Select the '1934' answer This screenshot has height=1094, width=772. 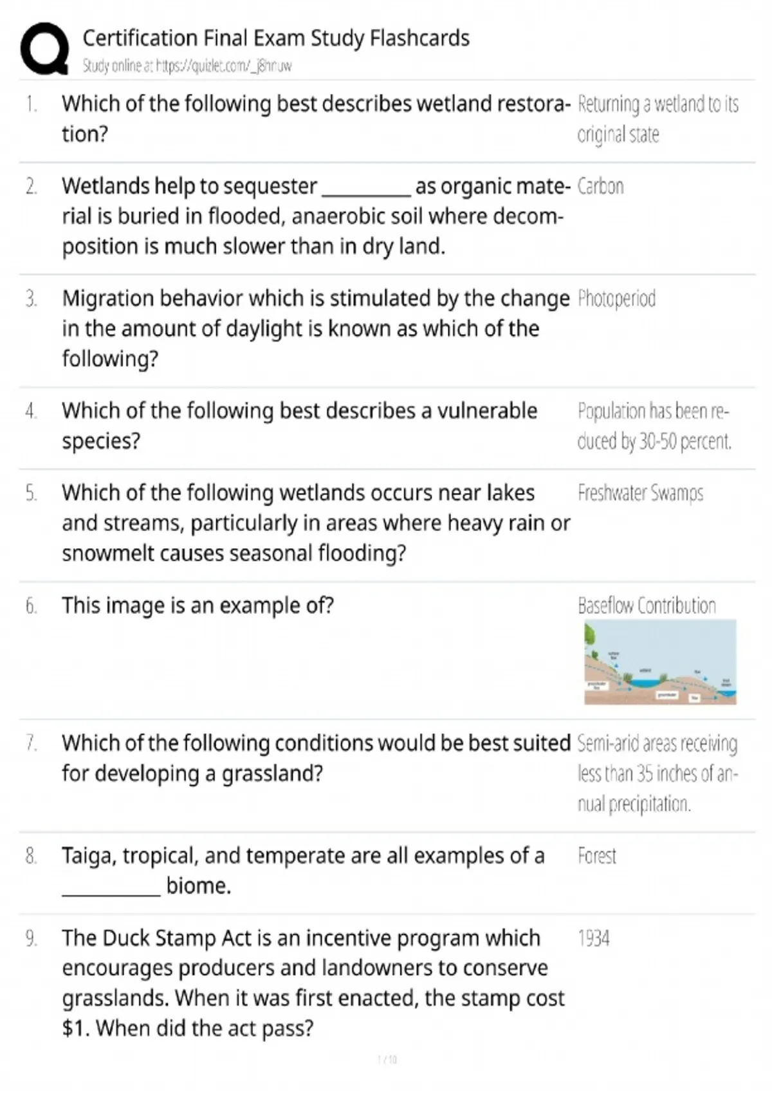click(593, 938)
